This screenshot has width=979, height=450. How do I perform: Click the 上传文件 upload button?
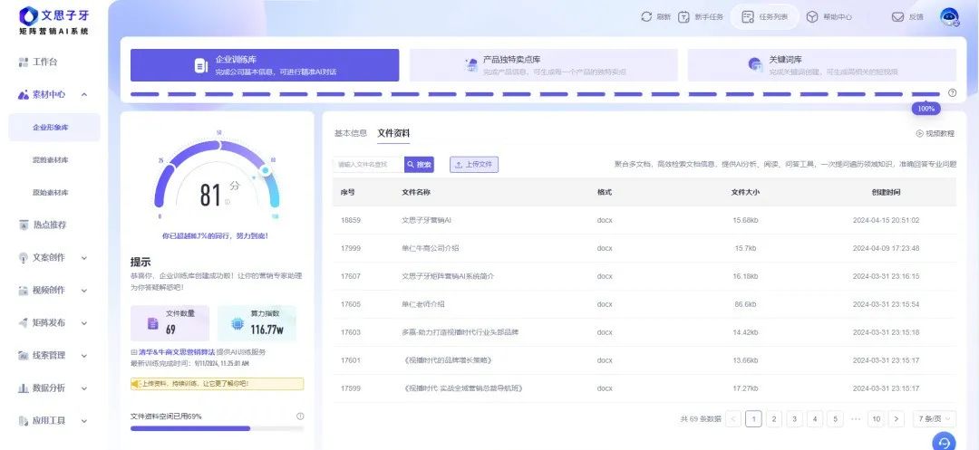tap(474, 165)
